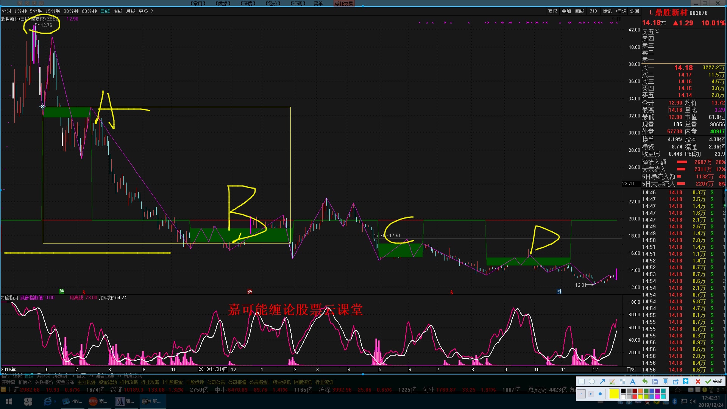Open 公司公告 tab

pos(216,382)
